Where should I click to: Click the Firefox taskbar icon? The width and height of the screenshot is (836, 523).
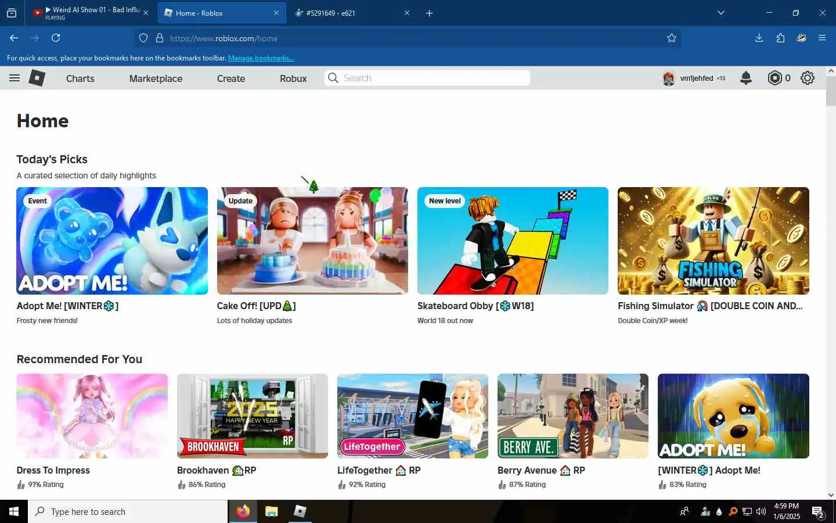pos(243,511)
